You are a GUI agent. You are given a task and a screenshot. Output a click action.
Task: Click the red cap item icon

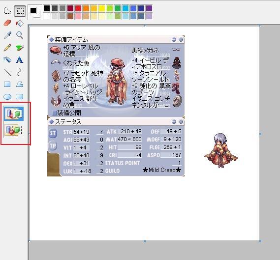tap(56, 50)
